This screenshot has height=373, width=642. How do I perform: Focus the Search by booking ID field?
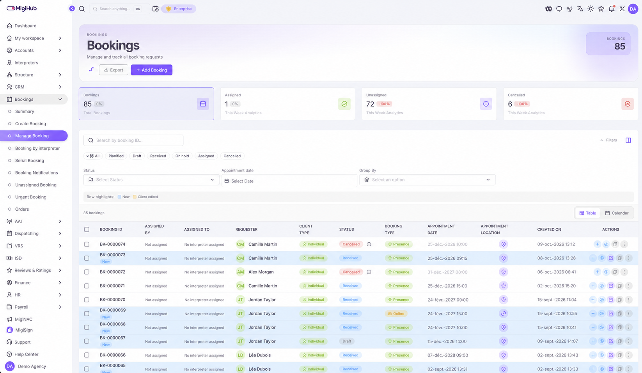(133, 140)
